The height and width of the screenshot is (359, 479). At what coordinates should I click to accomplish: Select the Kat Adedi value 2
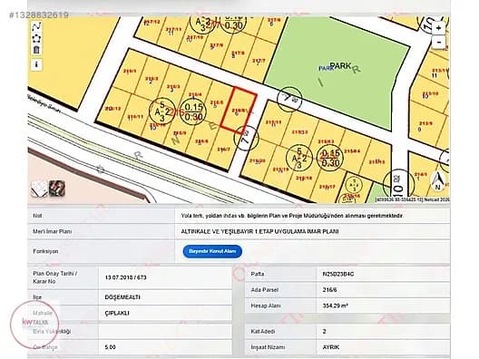pos(325,331)
